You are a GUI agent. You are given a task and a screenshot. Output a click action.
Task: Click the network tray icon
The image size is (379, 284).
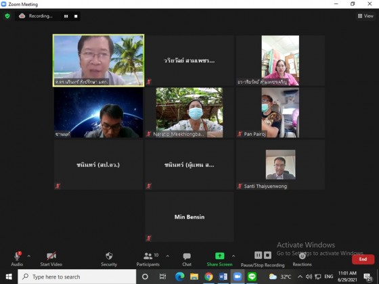318,277
